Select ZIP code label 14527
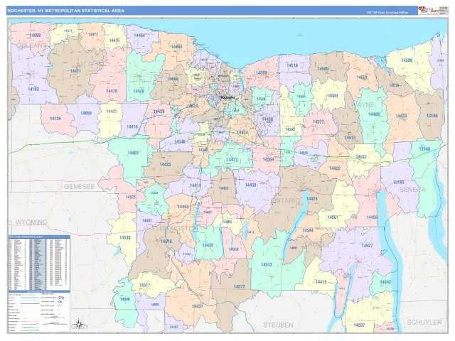This screenshot has height=341, width=455. point(367,246)
